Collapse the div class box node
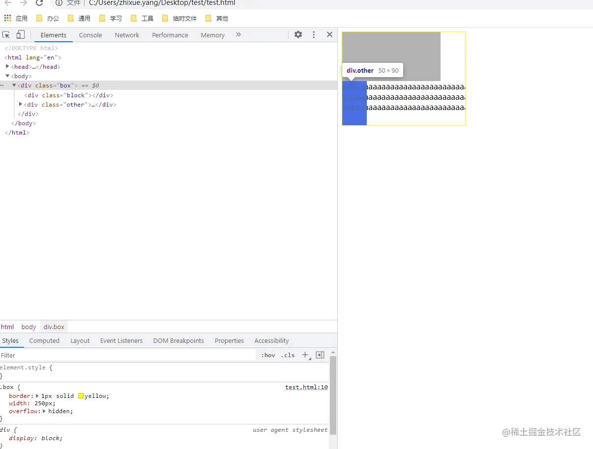The image size is (593, 449). 14,85
